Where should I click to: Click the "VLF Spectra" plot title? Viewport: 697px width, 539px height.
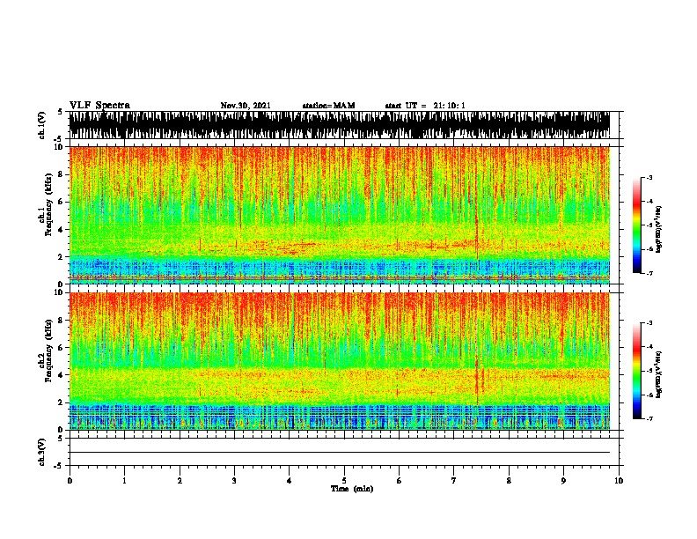(99, 106)
